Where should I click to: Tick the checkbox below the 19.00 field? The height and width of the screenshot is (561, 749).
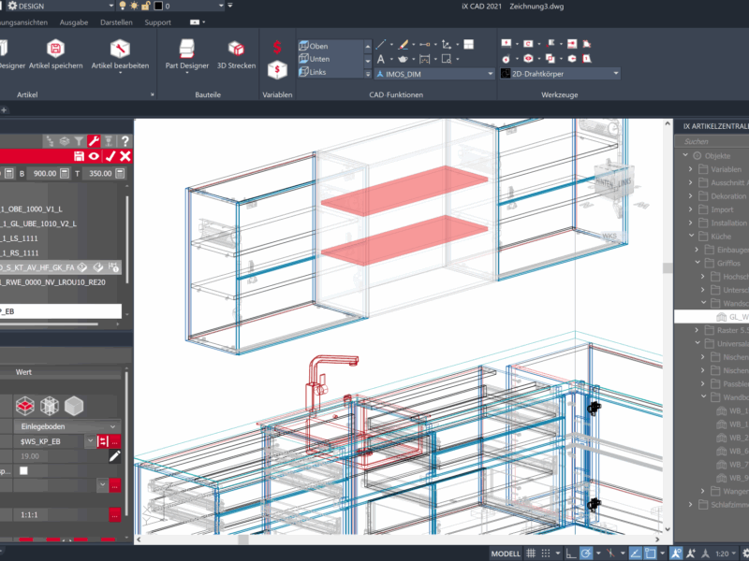[x=23, y=471]
